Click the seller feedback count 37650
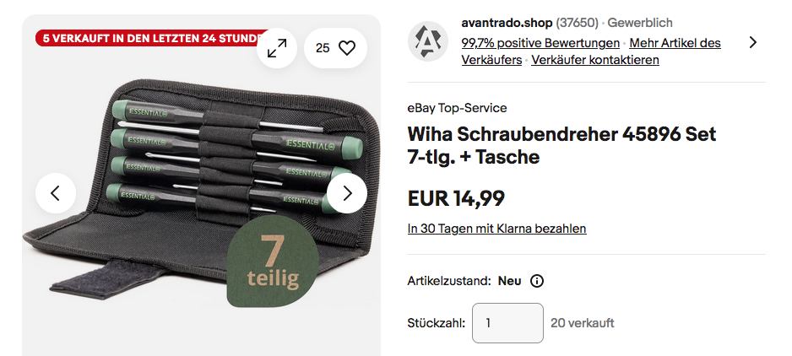The height and width of the screenshot is (356, 792). tap(577, 23)
